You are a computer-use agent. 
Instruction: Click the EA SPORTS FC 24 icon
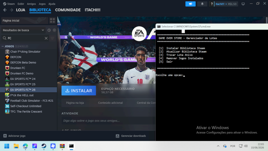[7, 79]
